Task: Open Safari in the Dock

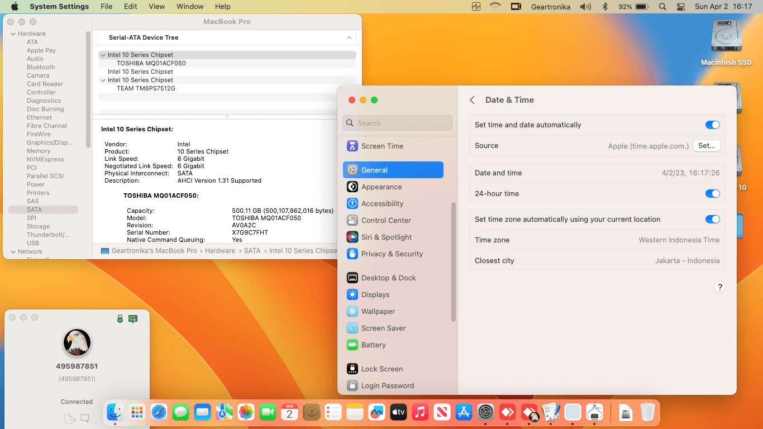Action: 159,413
